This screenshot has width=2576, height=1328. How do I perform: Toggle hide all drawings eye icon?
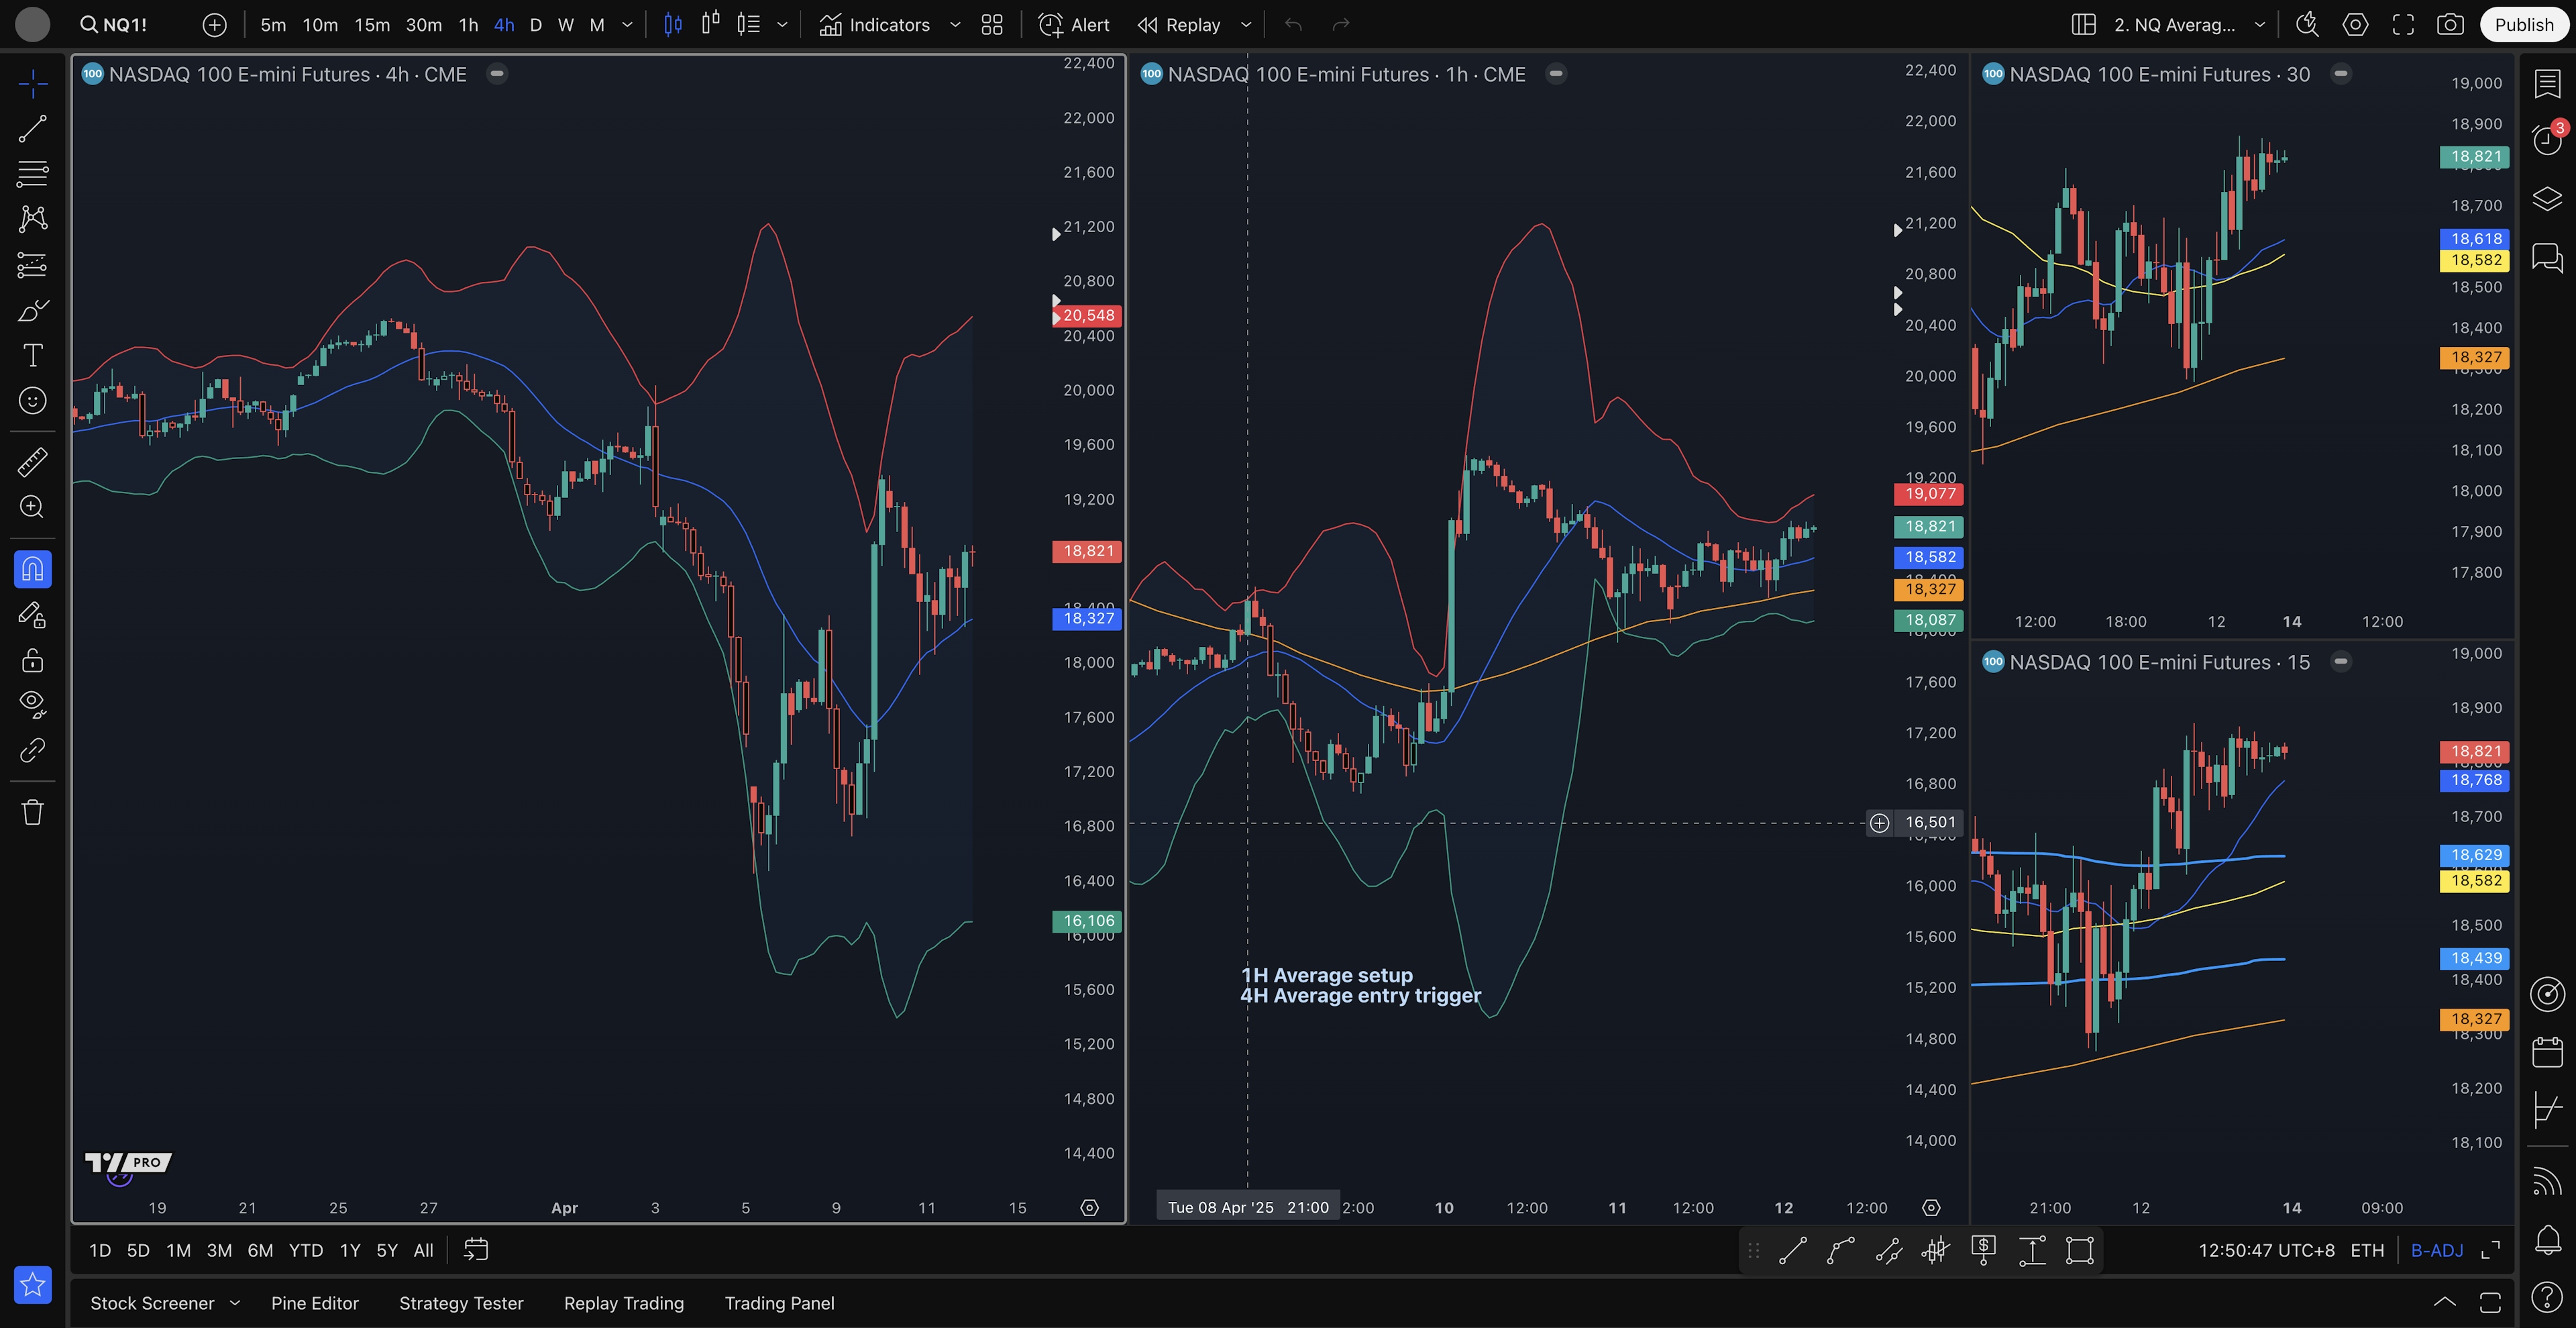[32, 704]
